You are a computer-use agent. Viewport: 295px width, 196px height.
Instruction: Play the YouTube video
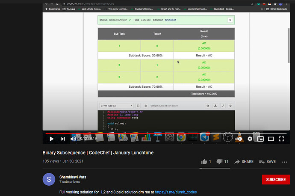coord(52,139)
